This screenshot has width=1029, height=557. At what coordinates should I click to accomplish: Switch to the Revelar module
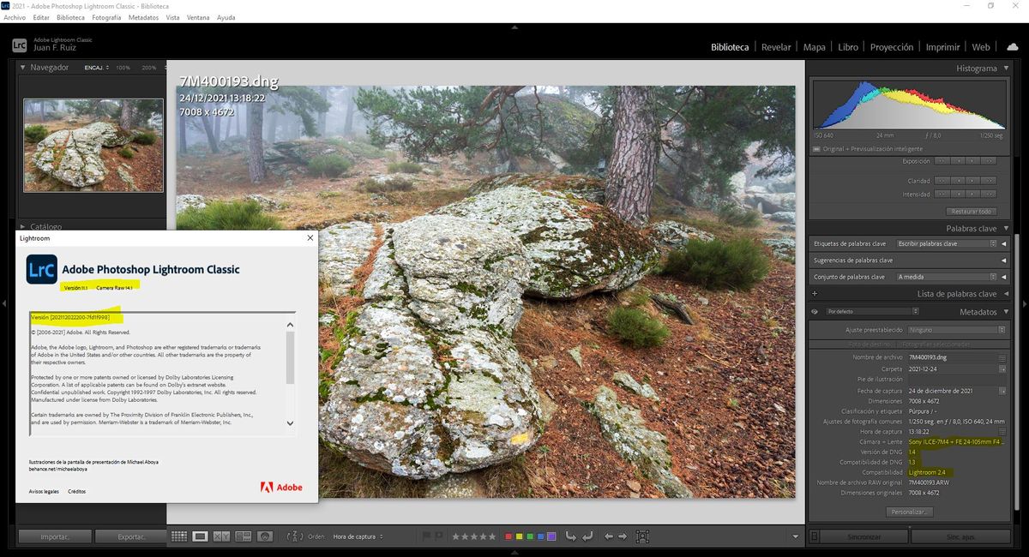coord(776,47)
